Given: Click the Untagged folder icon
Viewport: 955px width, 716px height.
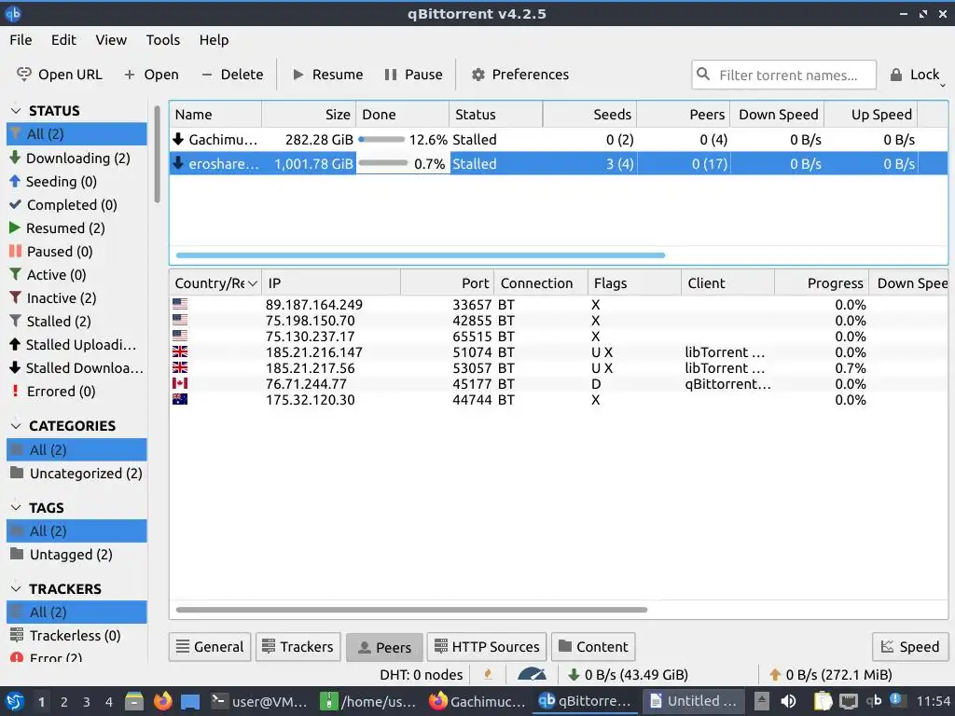Looking at the screenshot, I should [17, 554].
